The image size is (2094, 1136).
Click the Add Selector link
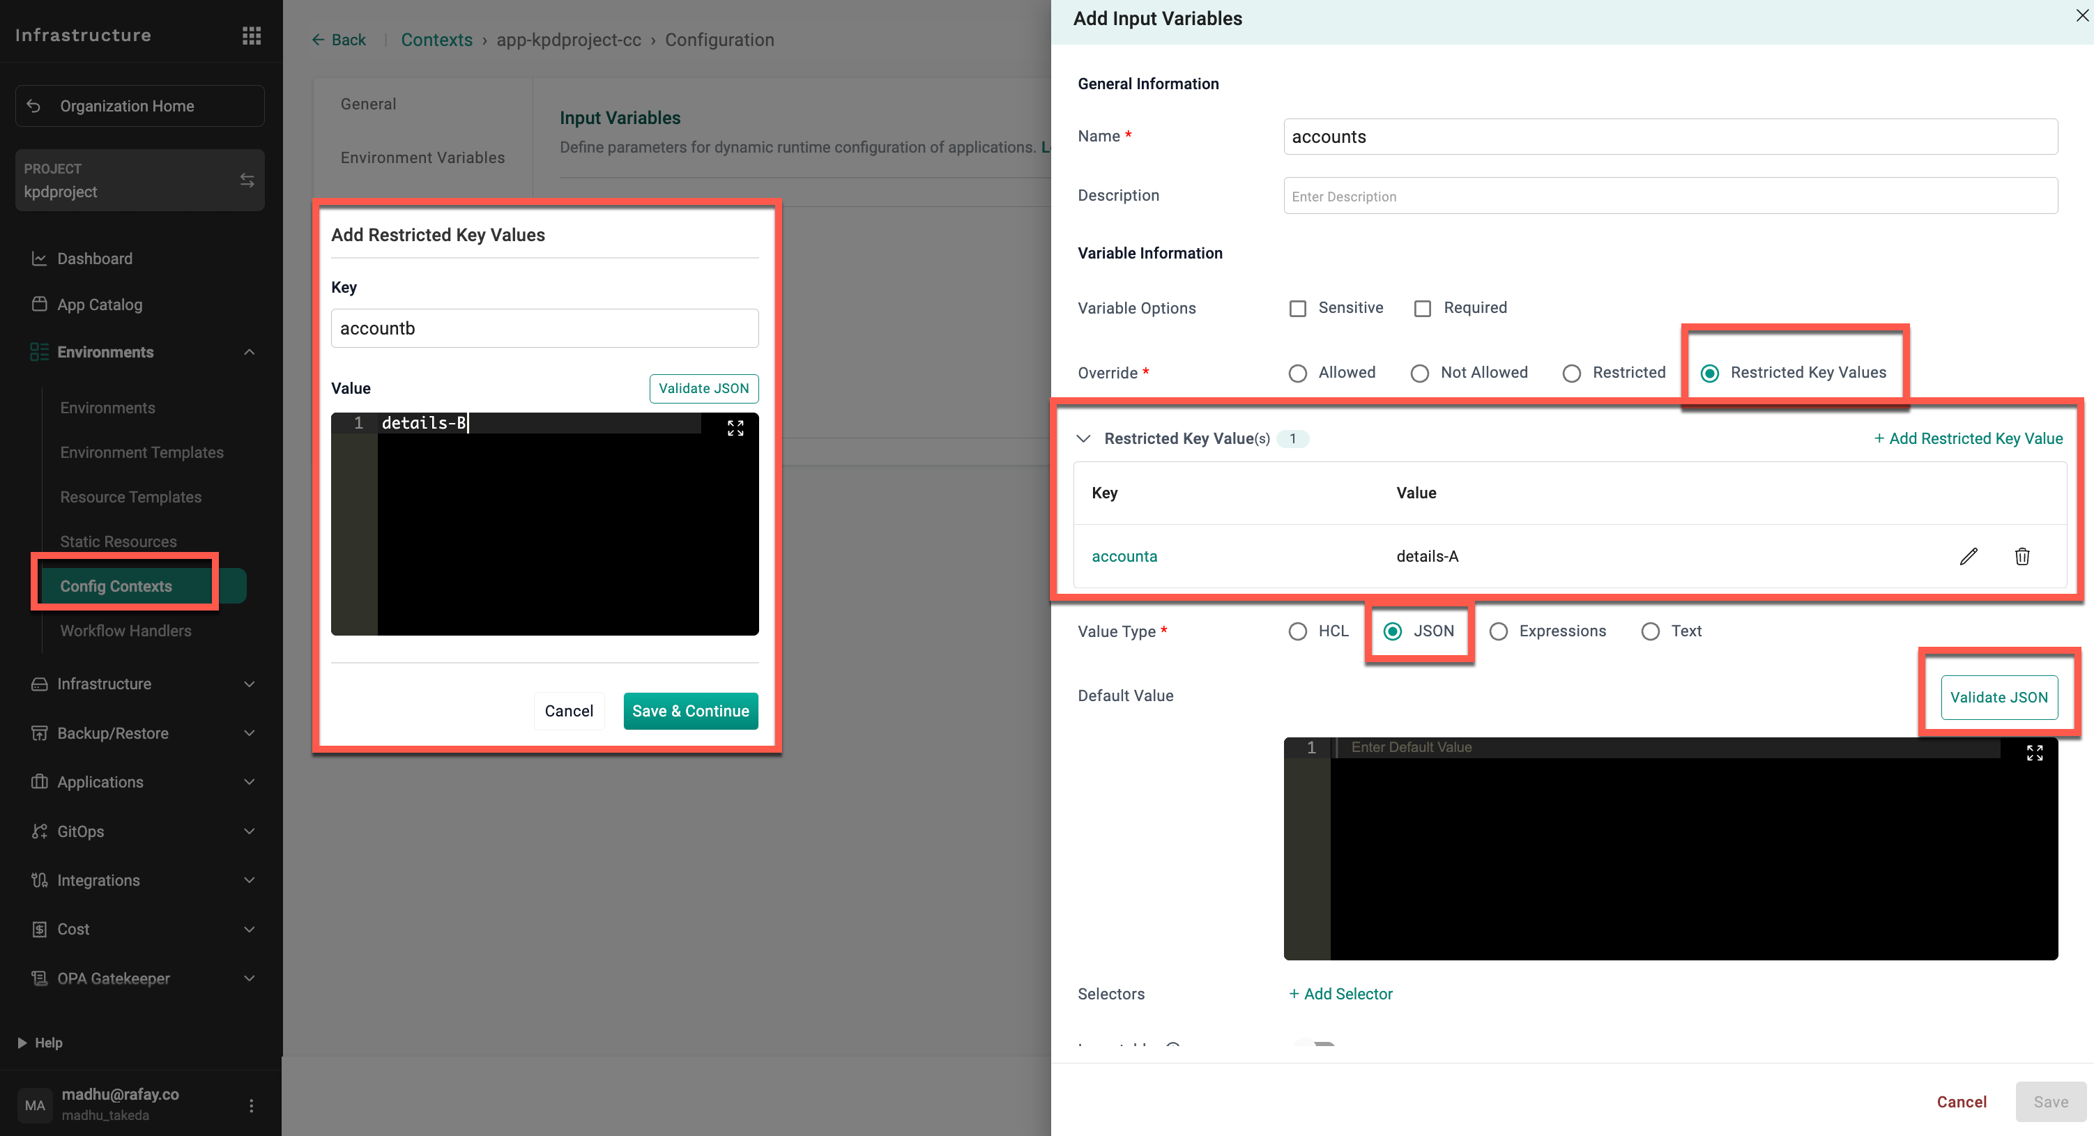(x=1340, y=994)
